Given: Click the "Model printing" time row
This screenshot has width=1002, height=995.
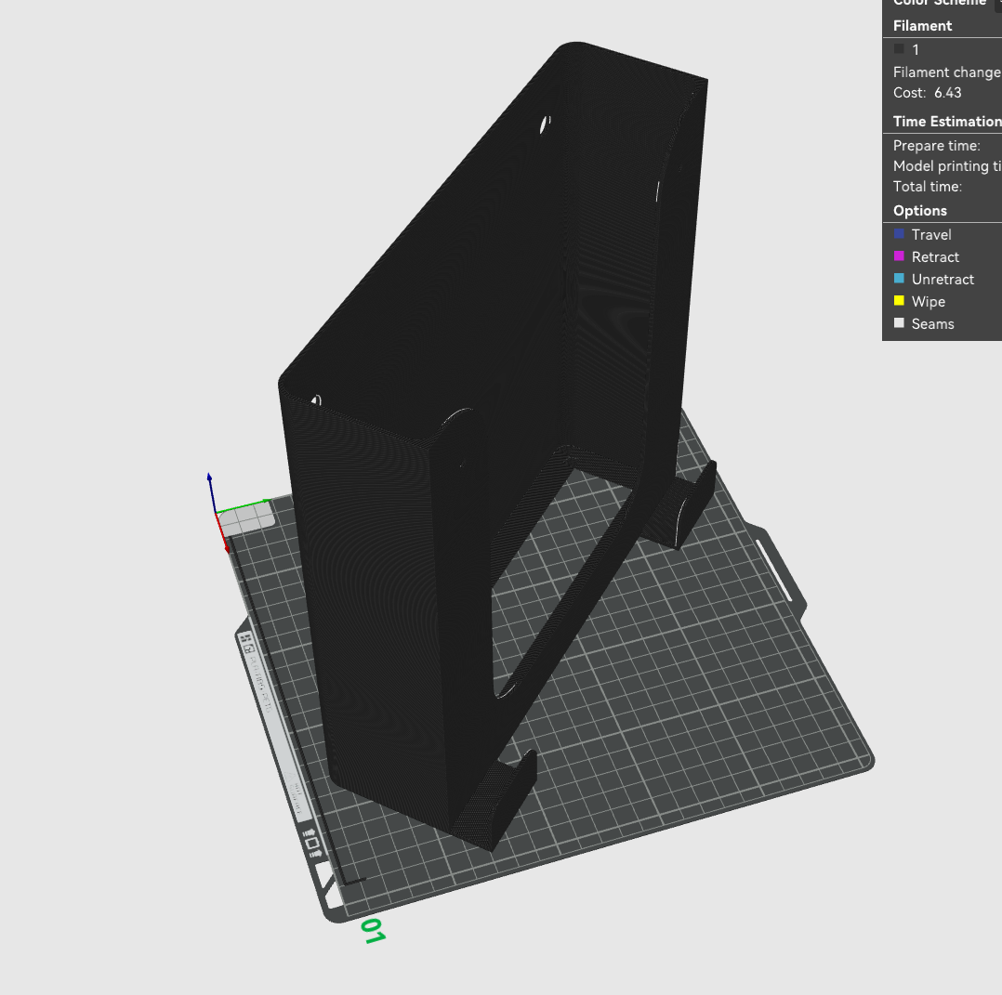Looking at the screenshot, I should (x=947, y=166).
